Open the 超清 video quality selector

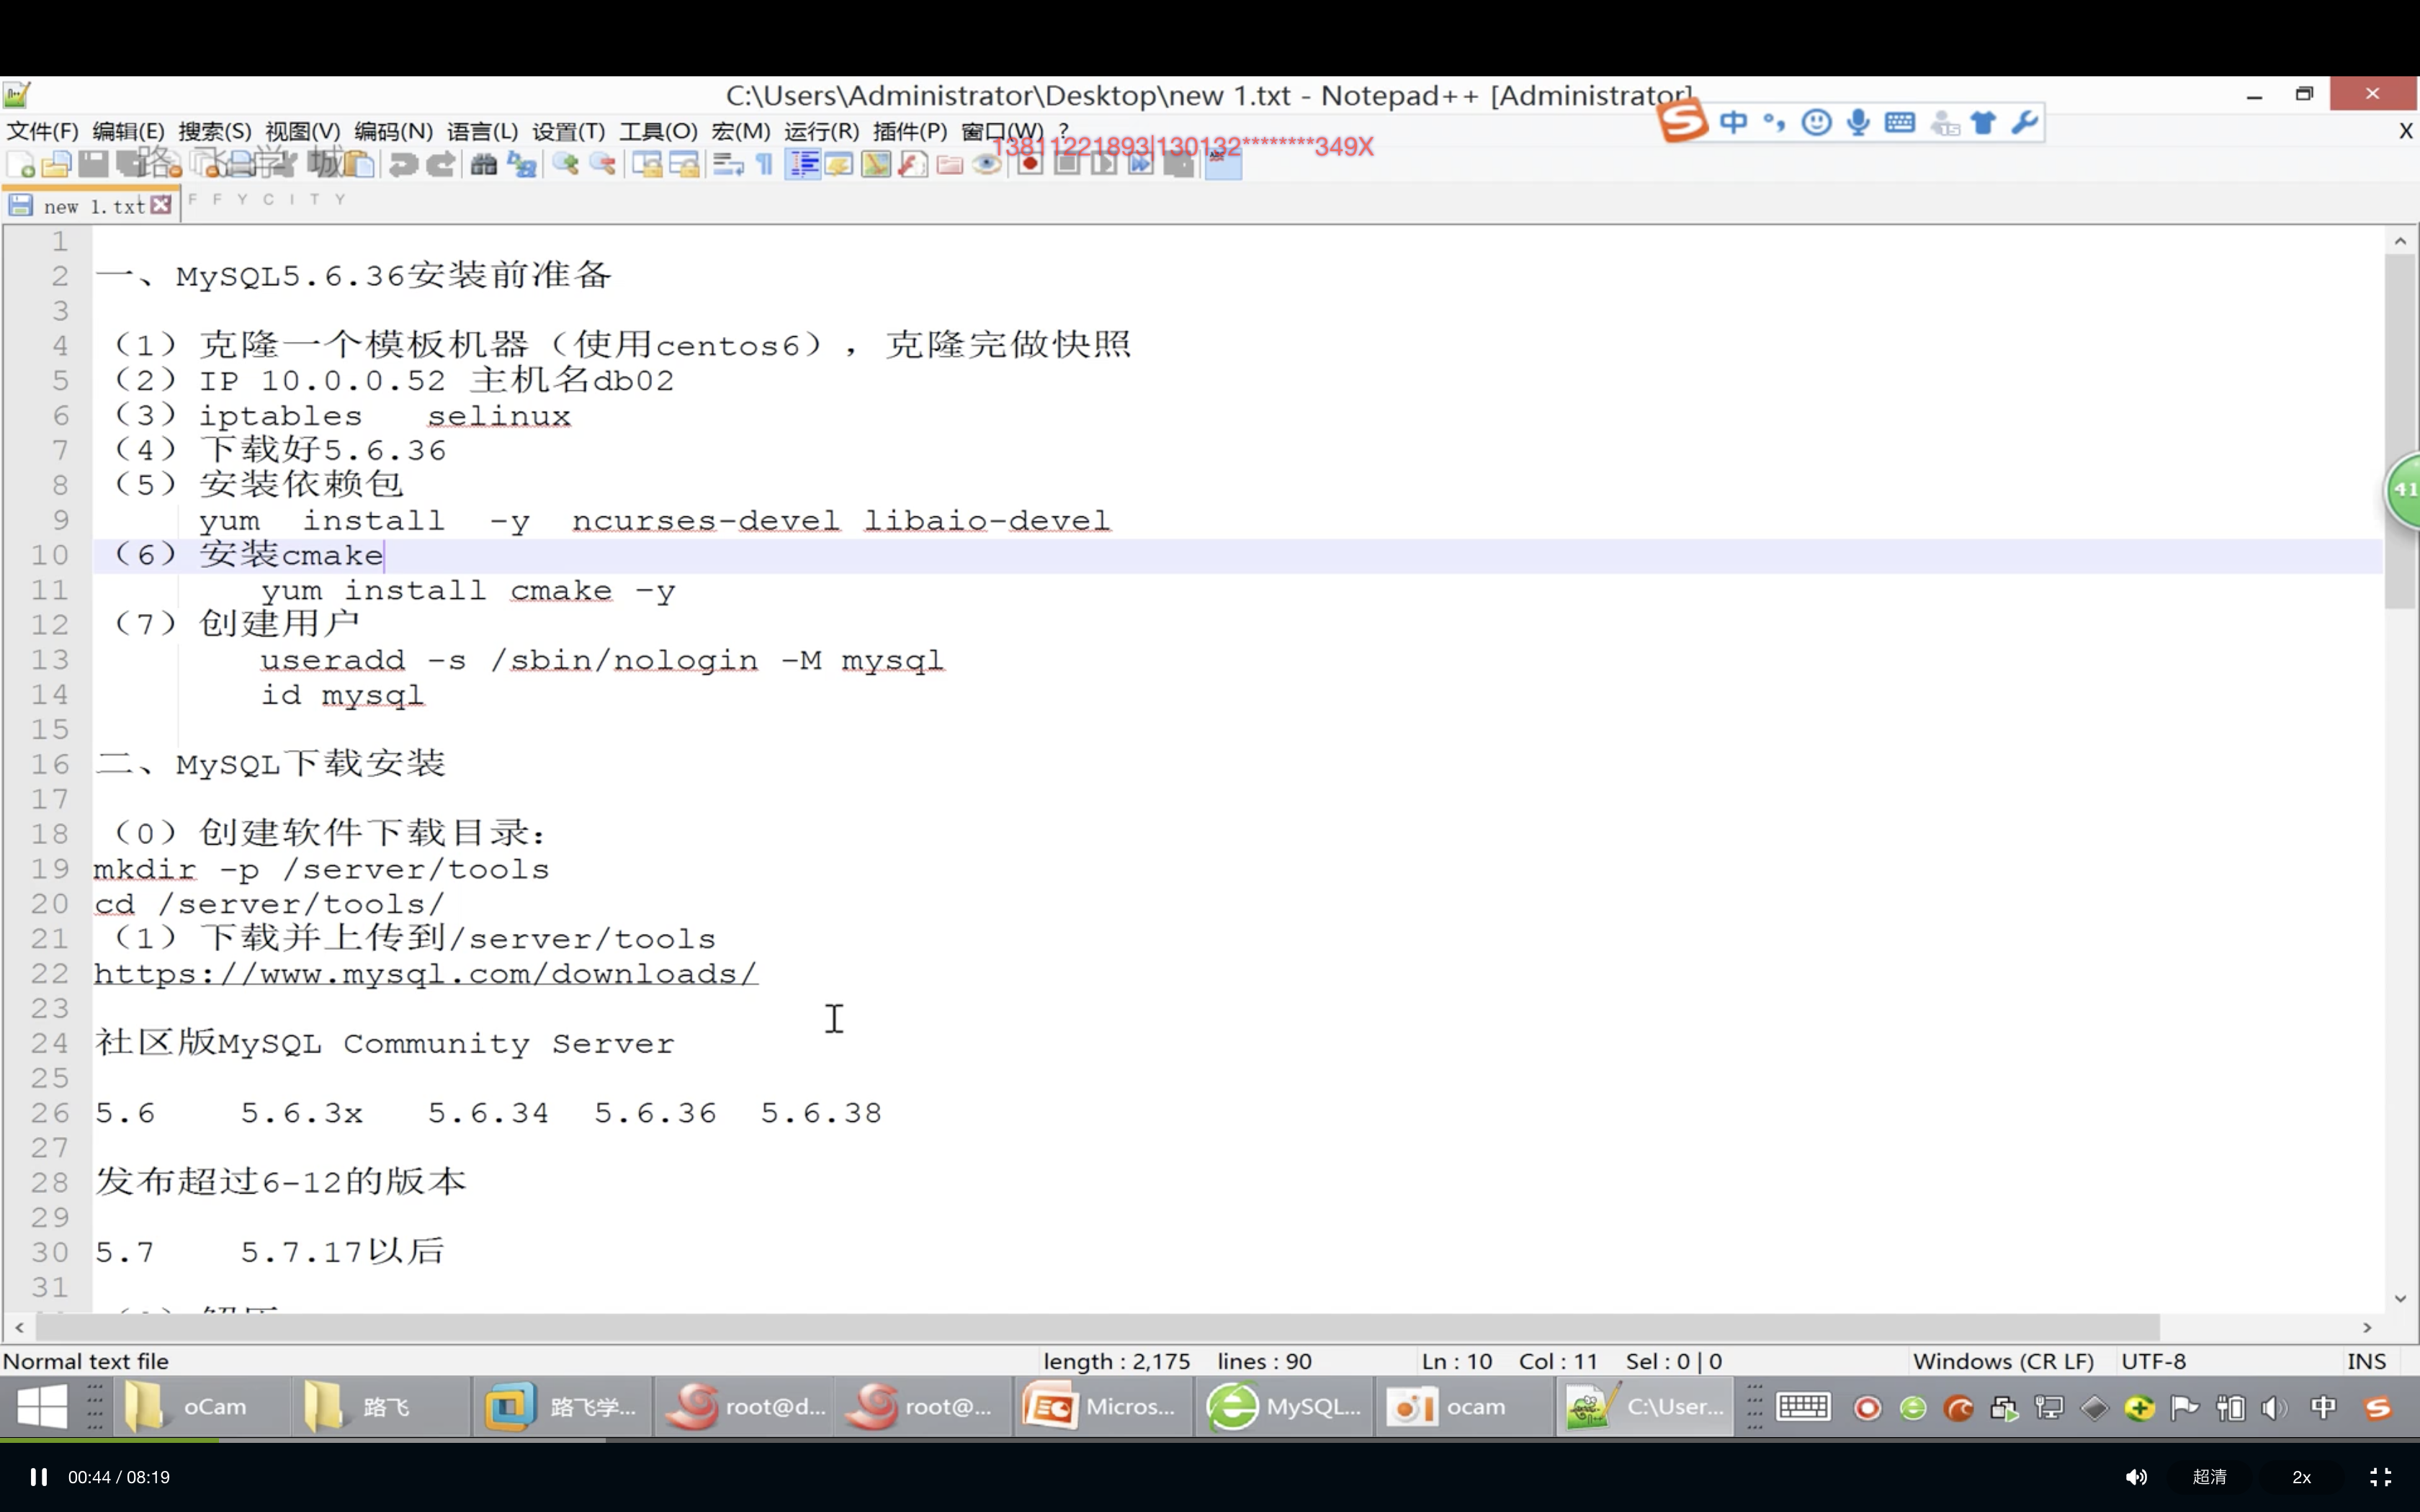(x=2209, y=1477)
